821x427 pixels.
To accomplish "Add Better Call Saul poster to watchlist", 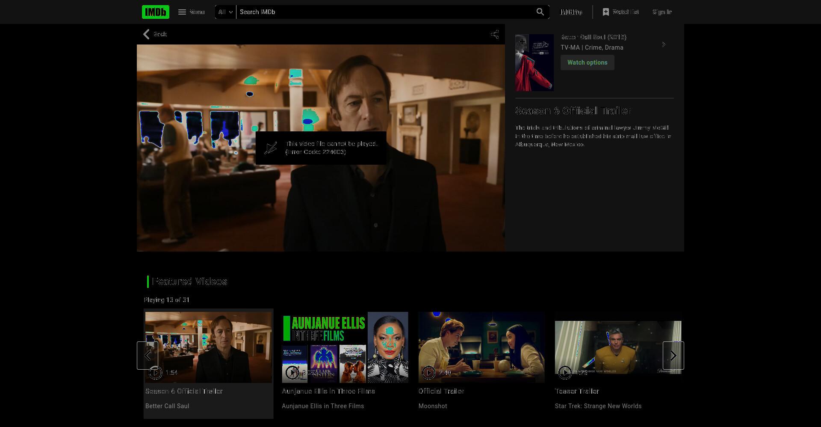I will pos(522,42).
